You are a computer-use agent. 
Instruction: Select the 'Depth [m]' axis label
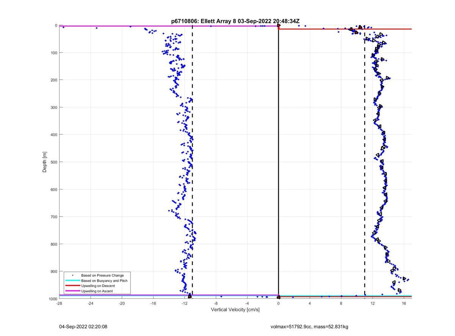[45, 162]
